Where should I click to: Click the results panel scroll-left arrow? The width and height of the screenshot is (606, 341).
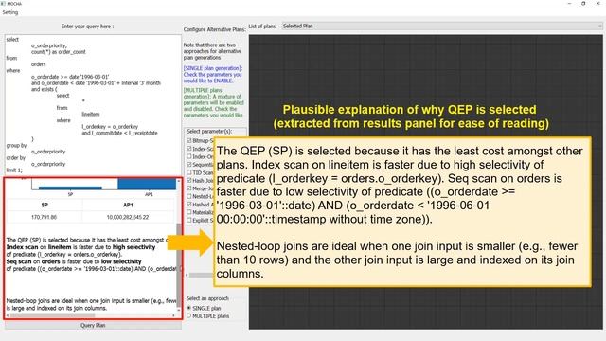coord(8,315)
